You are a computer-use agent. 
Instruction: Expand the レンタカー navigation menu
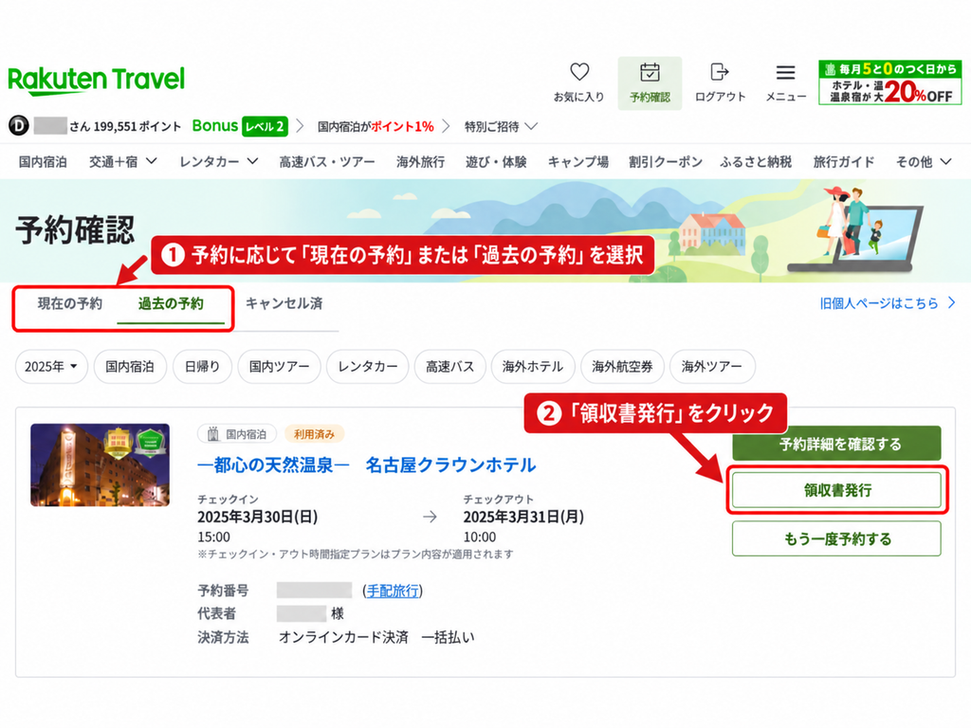click(219, 161)
